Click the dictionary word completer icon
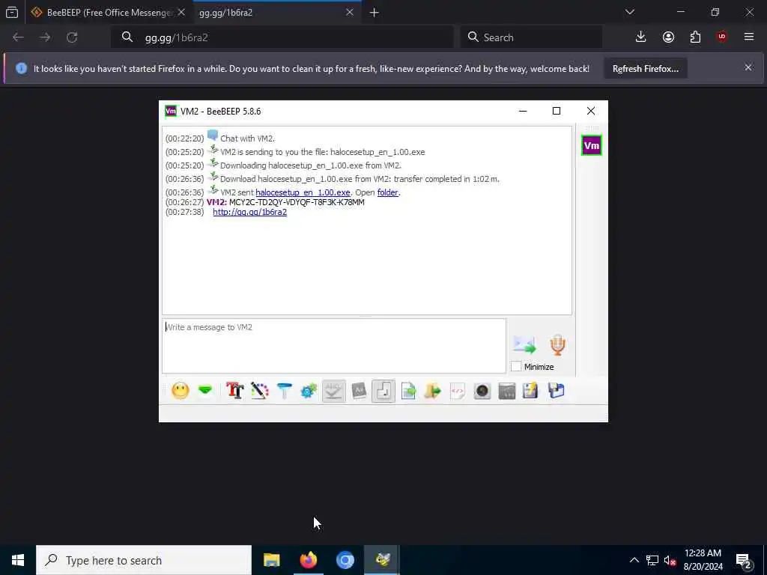The height and width of the screenshot is (575, 767). point(359,391)
